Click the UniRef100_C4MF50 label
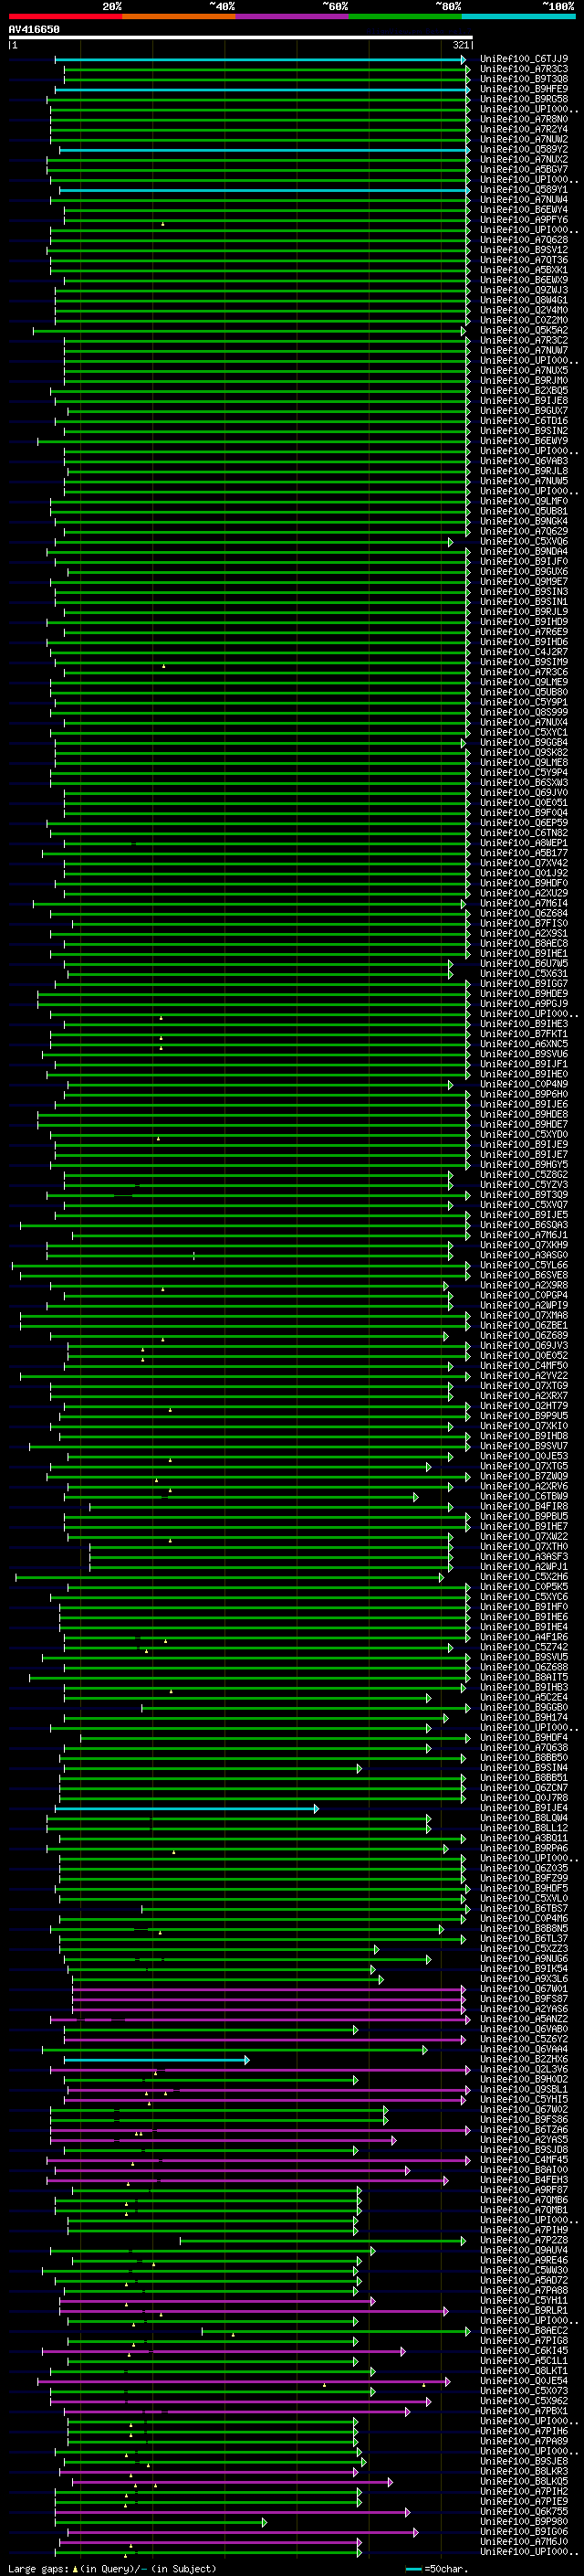This screenshot has width=584, height=2576. tap(524, 1366)
